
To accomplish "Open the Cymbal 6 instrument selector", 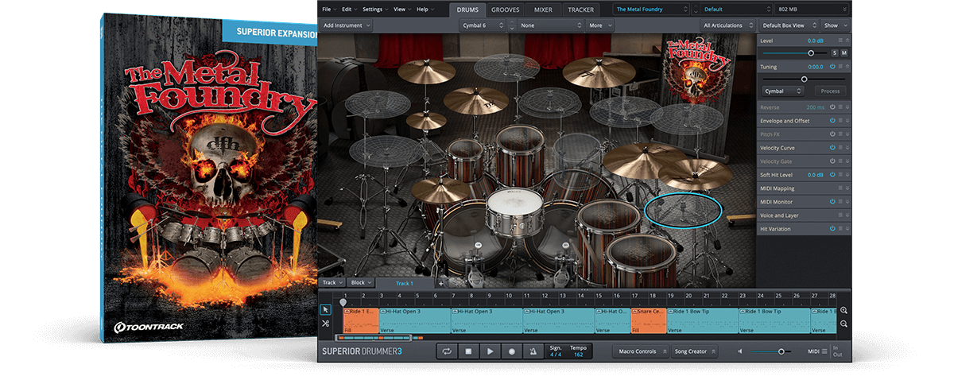I will pos(484,25).
